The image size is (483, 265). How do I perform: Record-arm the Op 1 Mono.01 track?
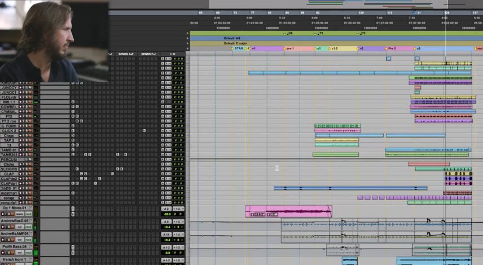point(3,214)
